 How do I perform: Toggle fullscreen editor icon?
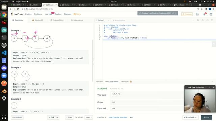[x=212, y=20]
